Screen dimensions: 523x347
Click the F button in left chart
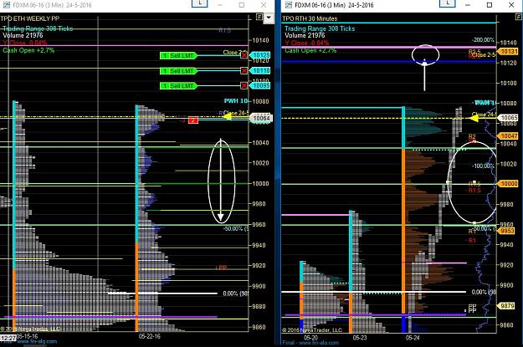pyautogui.click(x=259, y=17)
